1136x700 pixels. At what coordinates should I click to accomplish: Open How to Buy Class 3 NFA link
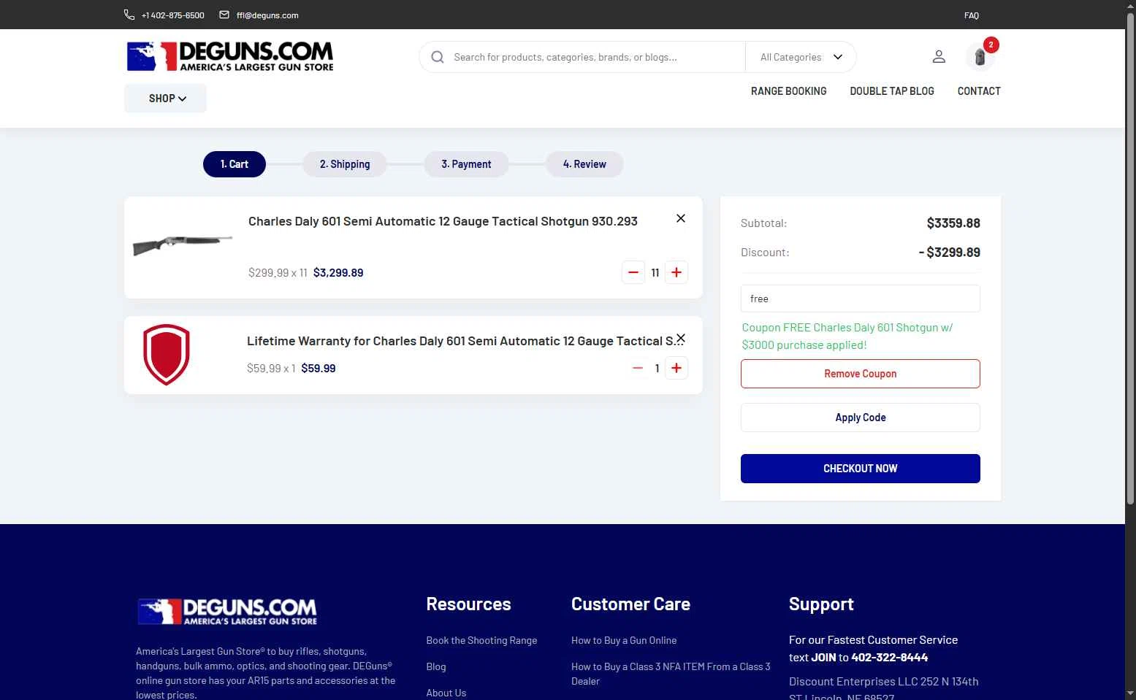671,674
